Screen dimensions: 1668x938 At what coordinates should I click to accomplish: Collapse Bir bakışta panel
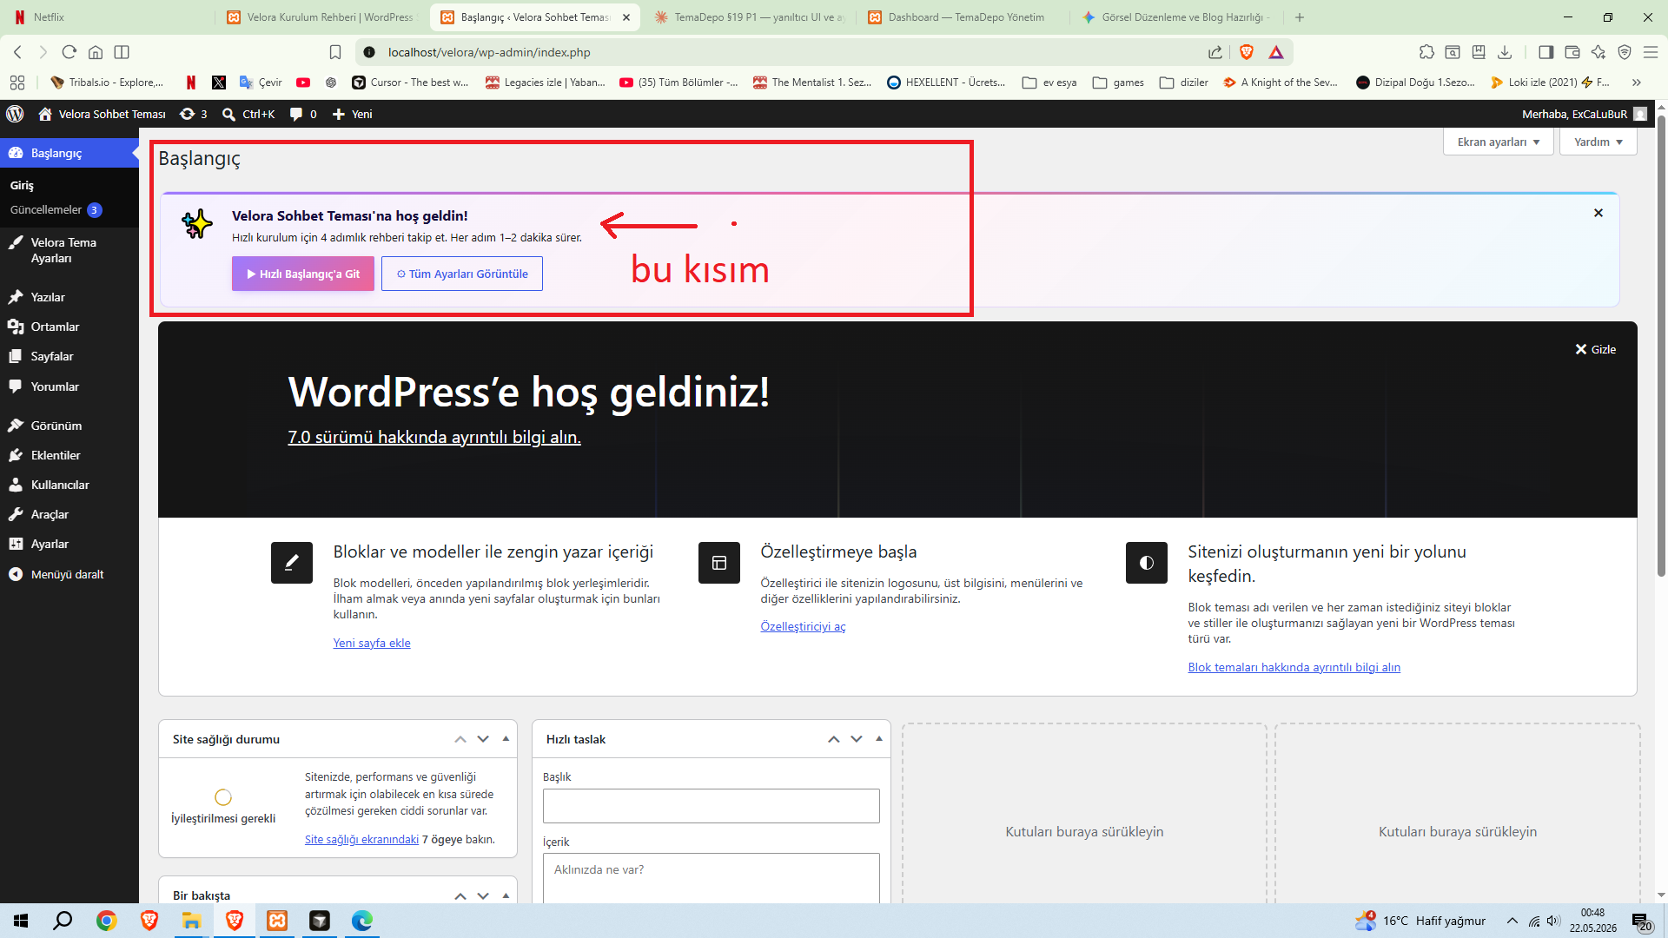[x=506, y=895]
